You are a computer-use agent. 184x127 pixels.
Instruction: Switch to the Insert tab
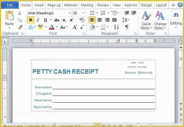pyautogui.click(x=39, y=5)
